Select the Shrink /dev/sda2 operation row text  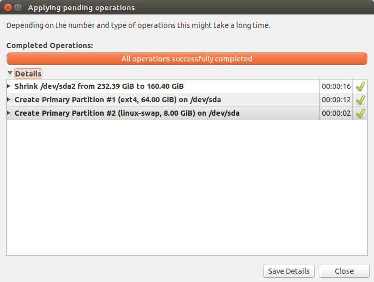click(x=99, y=86)
